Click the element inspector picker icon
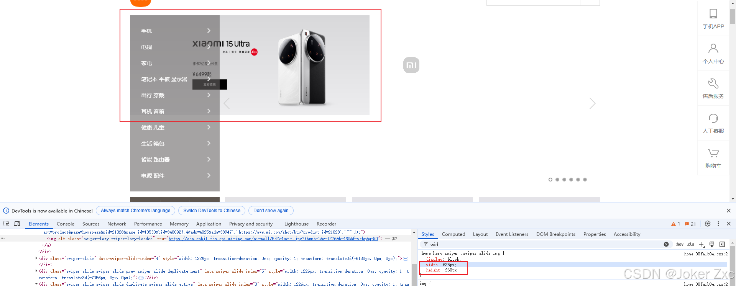This screenshot has width=736, height=286. (x=6, y=224)
